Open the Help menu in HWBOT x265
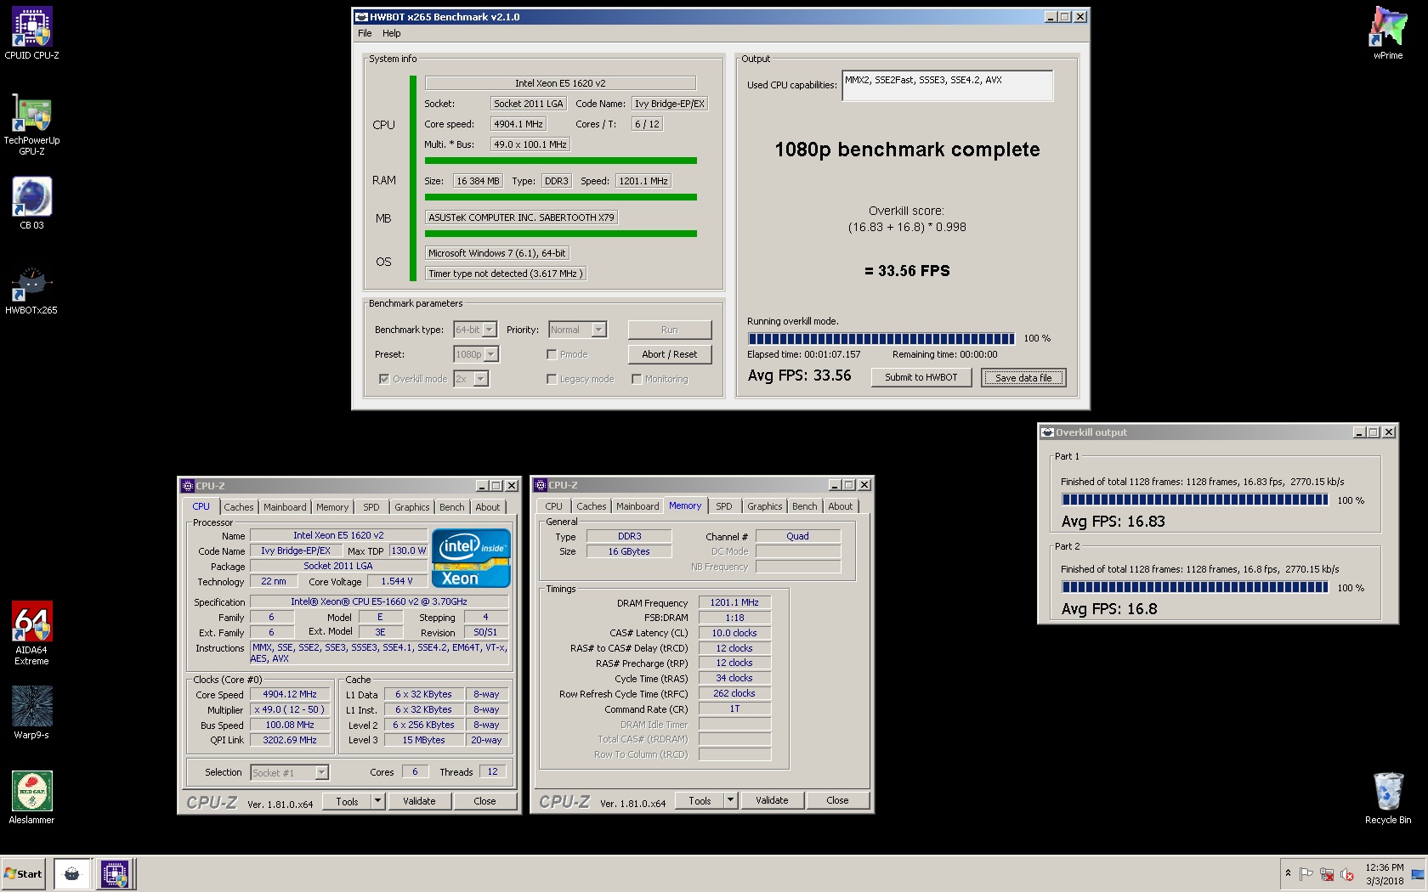 391,33
